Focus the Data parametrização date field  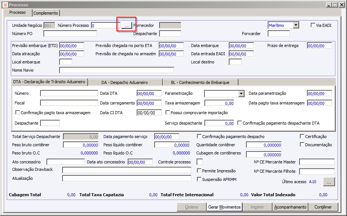(x=320, y=93)
